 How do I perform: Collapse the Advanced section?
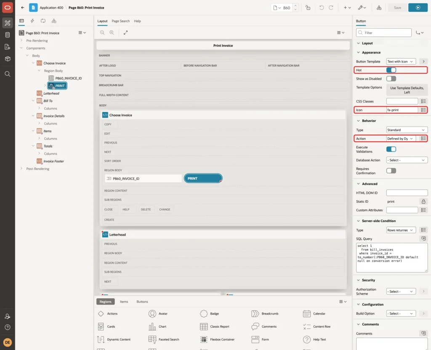pyautogui.click(x=358, y=184)
